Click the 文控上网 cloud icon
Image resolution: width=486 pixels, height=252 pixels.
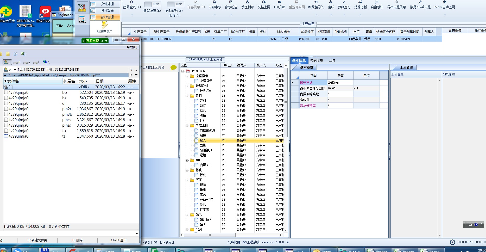pyautogui.click(x=264, y=2)
